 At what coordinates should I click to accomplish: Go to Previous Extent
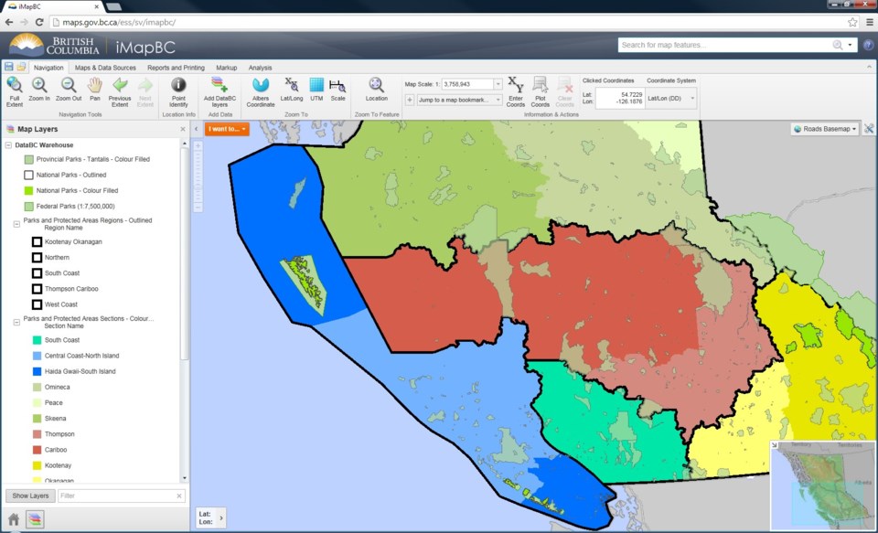pyautogui.click(x=120, y=91)
